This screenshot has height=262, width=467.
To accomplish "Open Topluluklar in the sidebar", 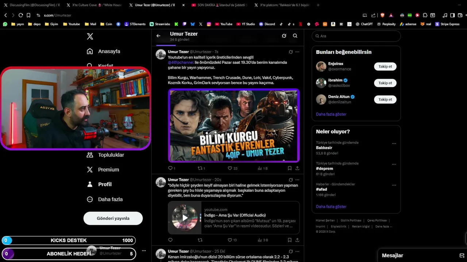I will tap(105, 155).
